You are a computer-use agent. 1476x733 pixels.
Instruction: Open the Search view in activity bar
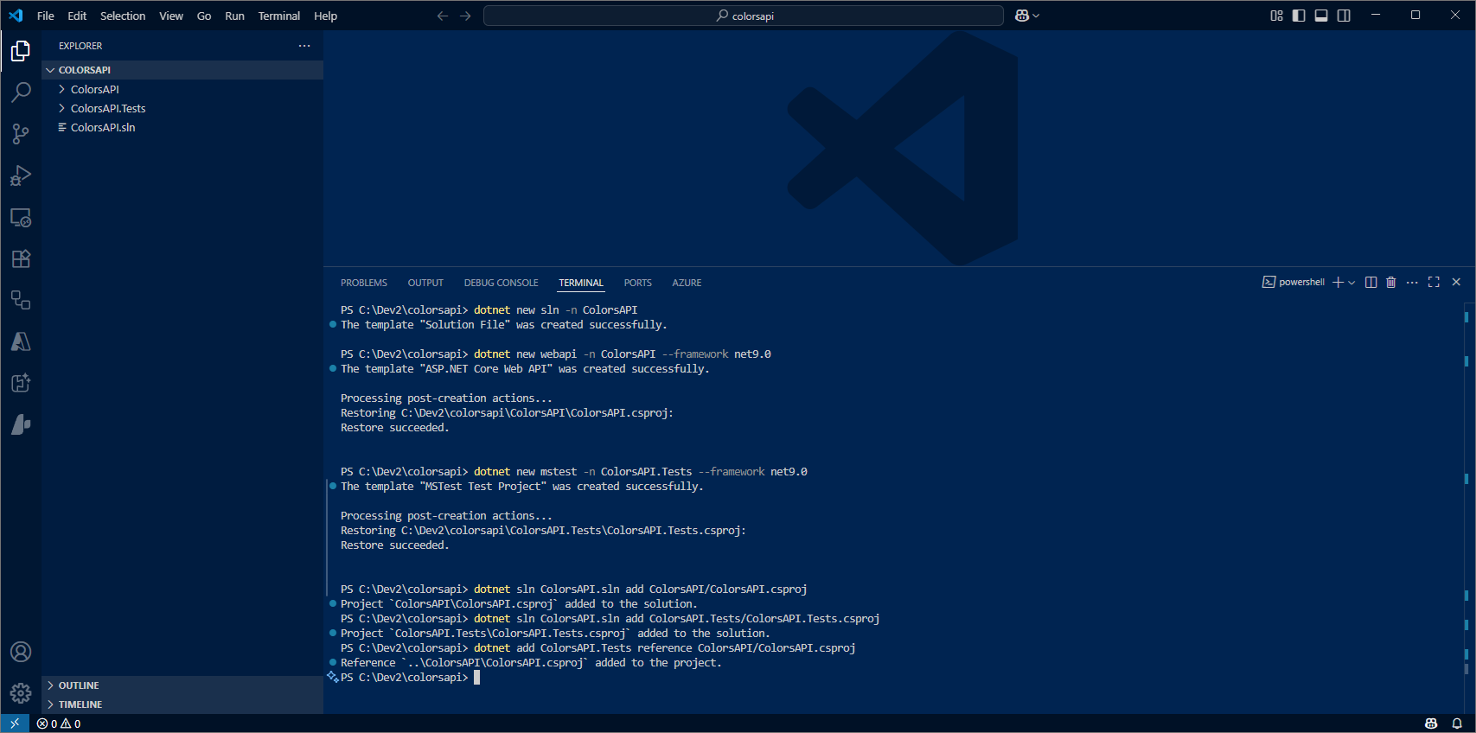[21, 92]
